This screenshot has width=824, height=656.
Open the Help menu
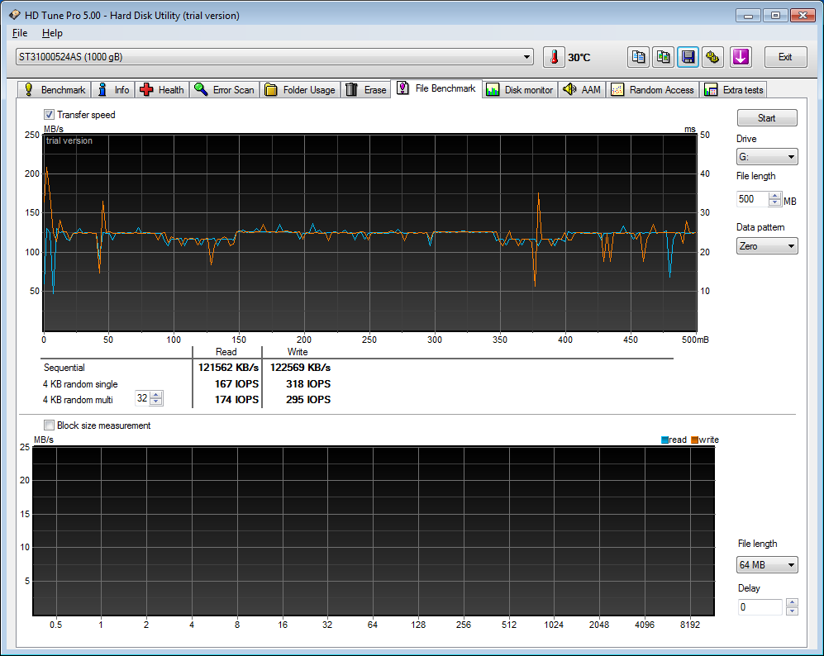[52, 33]
